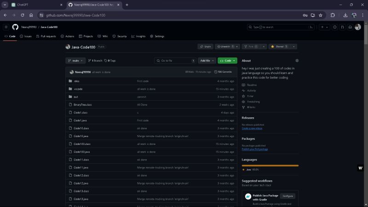Open the issues icon in header
The width and height of the screenshot is (368, 207).
pyautogui.click(x=335, y=27)
